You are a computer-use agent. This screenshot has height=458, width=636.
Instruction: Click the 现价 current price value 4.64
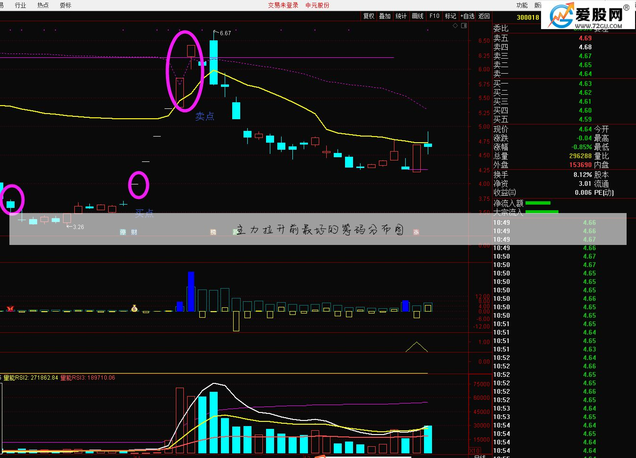(585, 129)
